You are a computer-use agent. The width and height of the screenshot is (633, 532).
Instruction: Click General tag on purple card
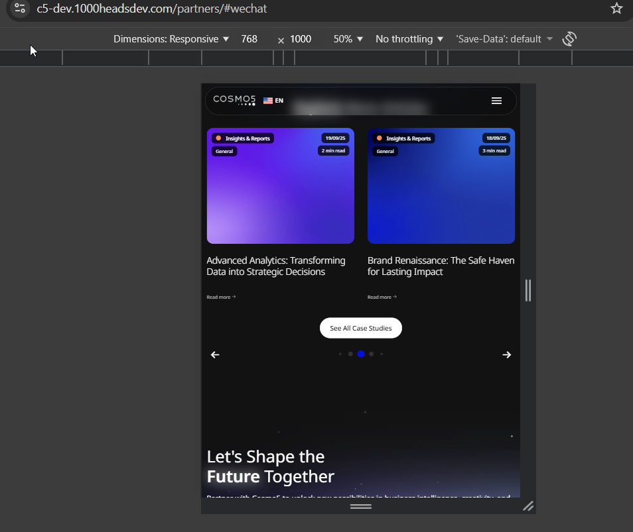[x=224, y=151]
